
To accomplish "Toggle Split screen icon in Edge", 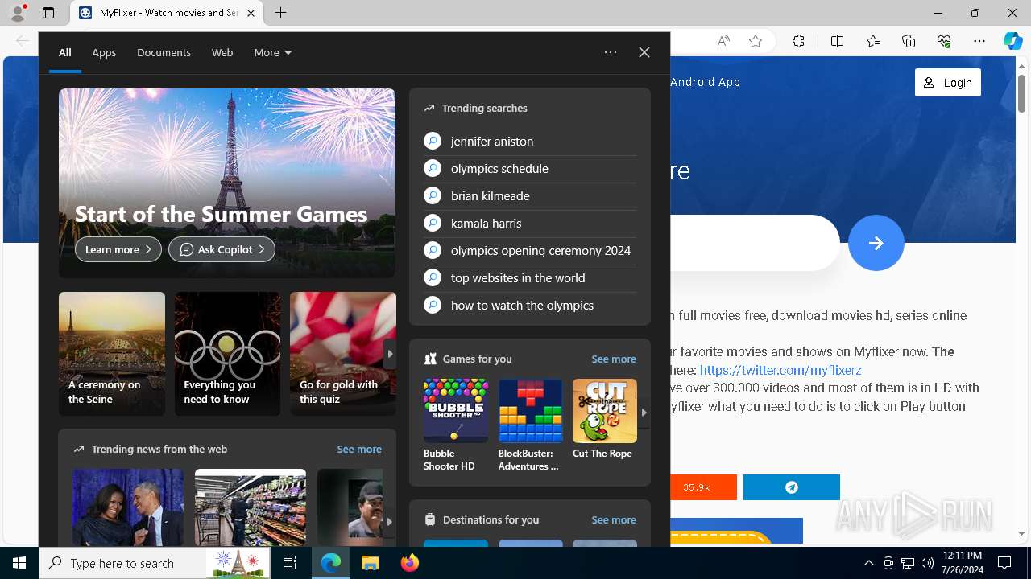I will 837,41.
